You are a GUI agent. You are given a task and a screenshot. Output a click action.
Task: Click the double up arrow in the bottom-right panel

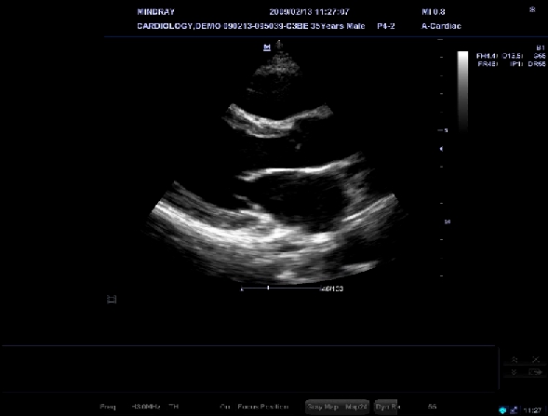click(515, 359)
